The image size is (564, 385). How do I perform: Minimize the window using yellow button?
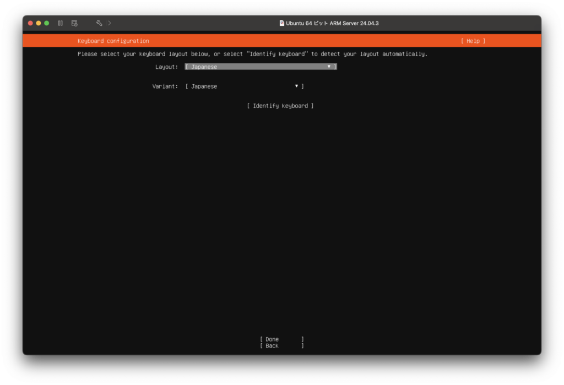39,23
